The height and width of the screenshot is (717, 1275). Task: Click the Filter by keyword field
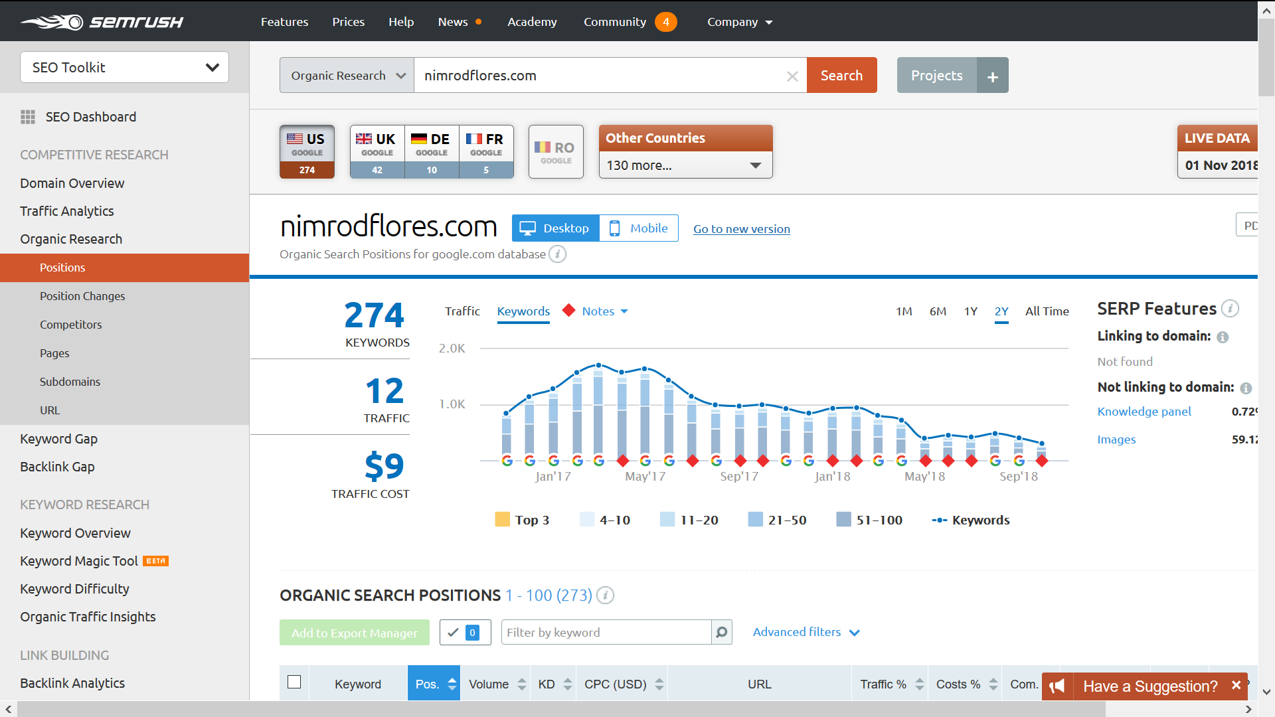(606, 633)
